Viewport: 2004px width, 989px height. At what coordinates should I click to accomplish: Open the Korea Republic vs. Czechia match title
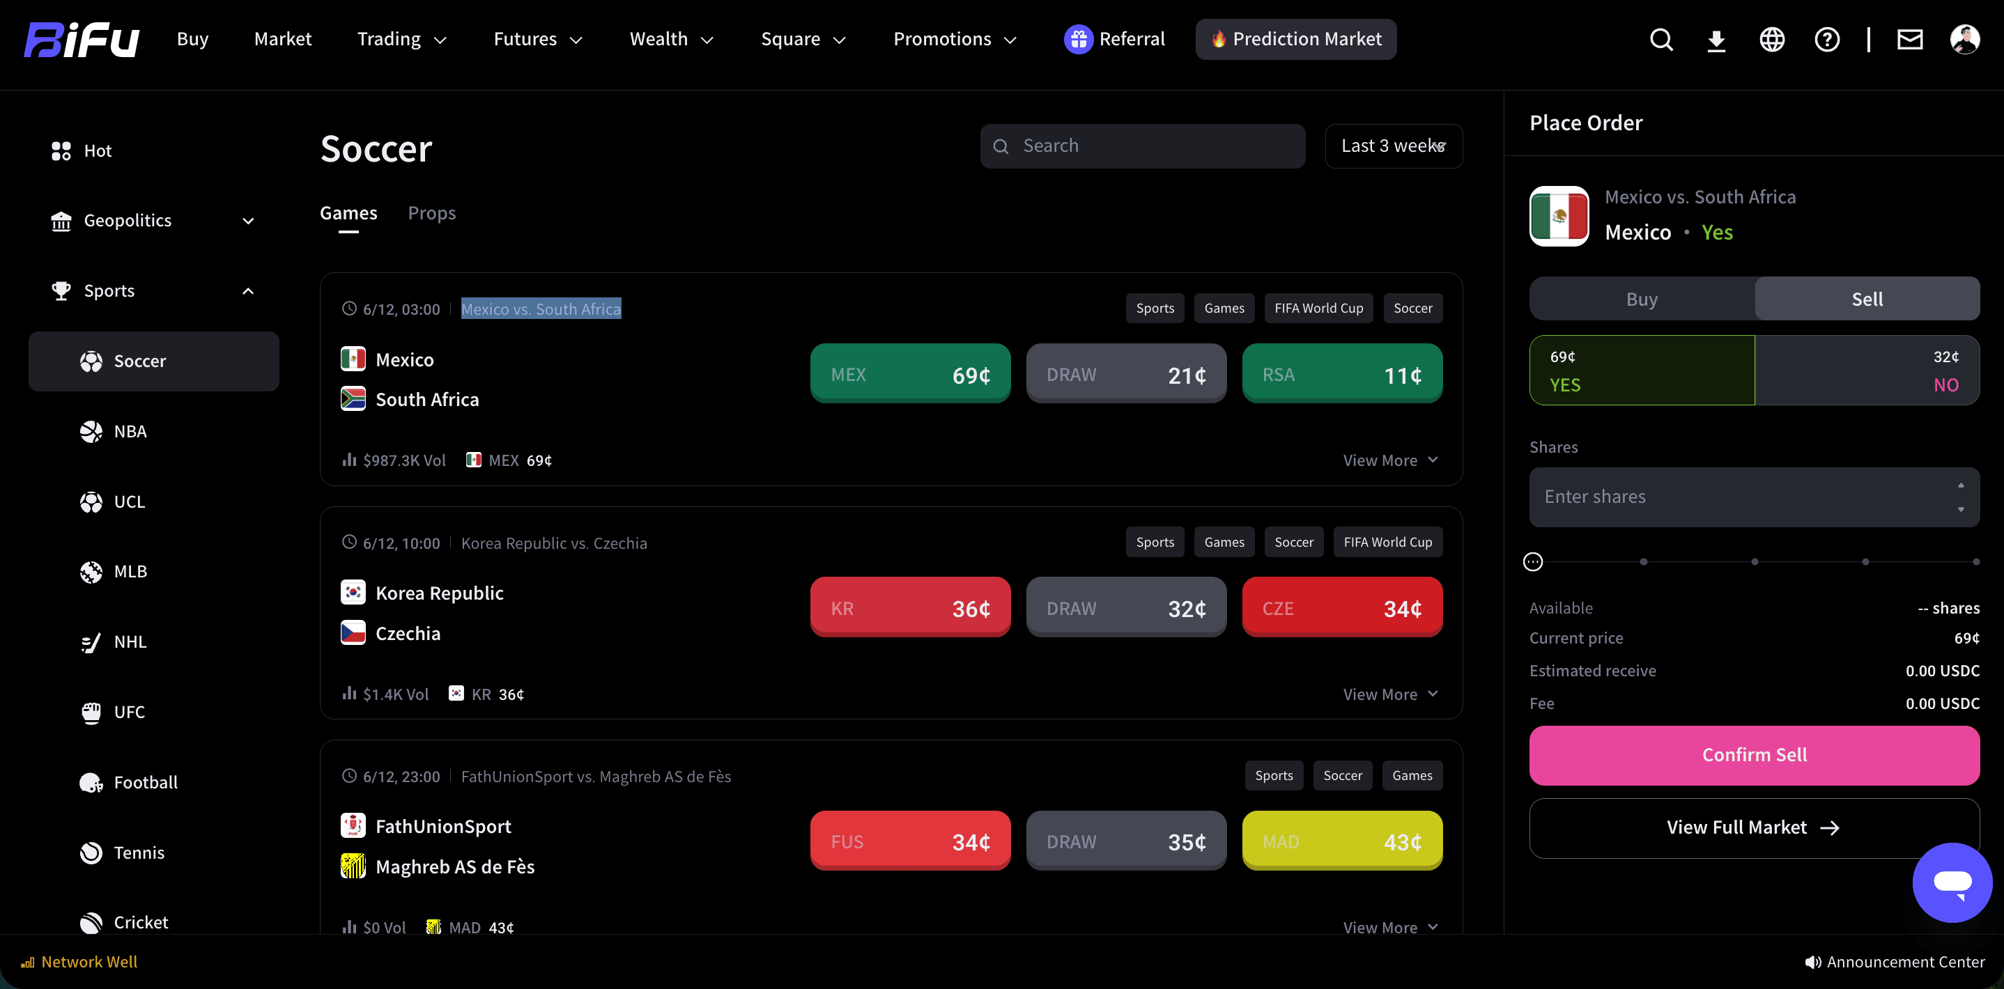click(x=554, y=543)
